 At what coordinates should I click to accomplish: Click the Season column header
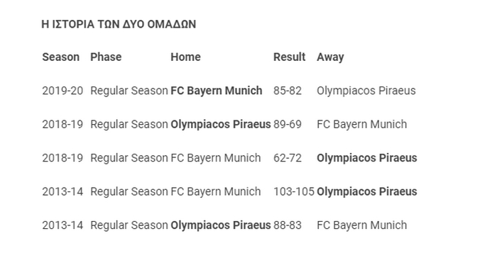61,57
